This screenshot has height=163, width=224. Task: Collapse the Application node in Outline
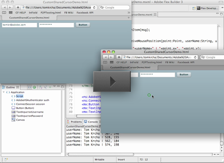(4, 92)
